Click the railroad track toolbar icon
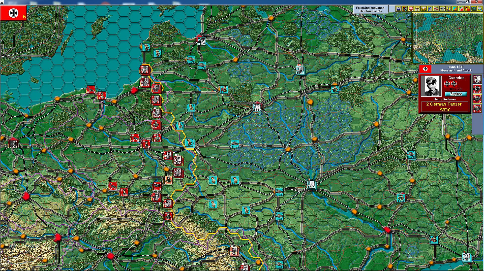The image size is (484, 271). pos(442,9)
